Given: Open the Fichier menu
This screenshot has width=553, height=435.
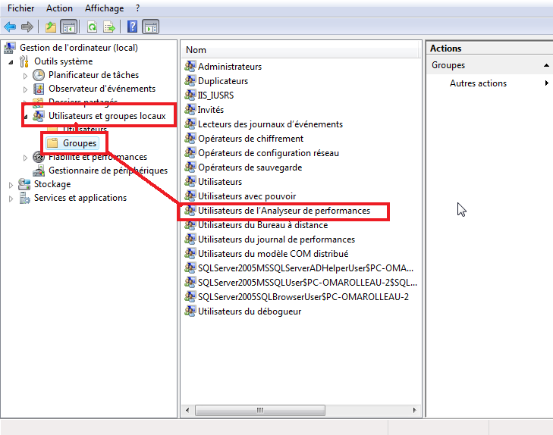Looking at the screenshot, I should 21,8.
